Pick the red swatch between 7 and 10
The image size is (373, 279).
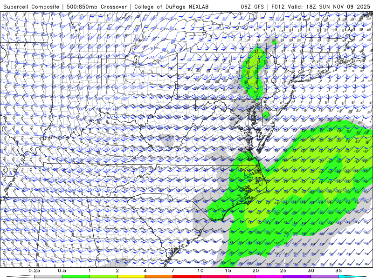[186, 277]
